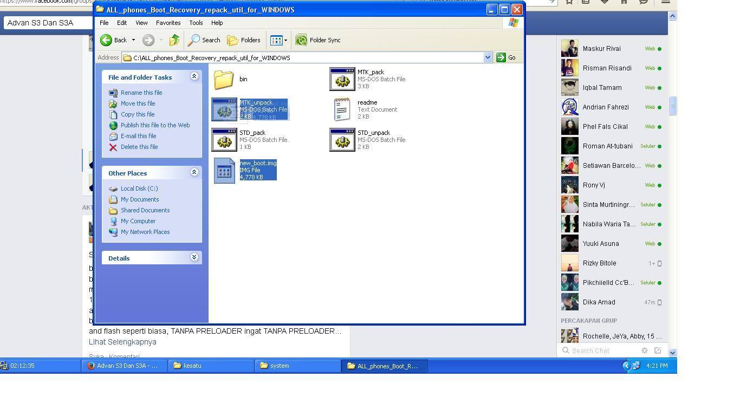Click Roman At-tubani avatar in chat list
The width and height of the screenshot is (740, 416).
pyautogui.click(x=569, y=146)
